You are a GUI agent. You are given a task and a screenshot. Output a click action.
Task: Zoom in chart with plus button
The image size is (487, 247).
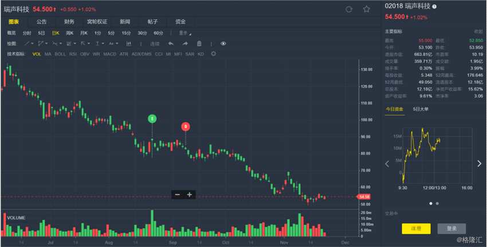tap(190, 194)
